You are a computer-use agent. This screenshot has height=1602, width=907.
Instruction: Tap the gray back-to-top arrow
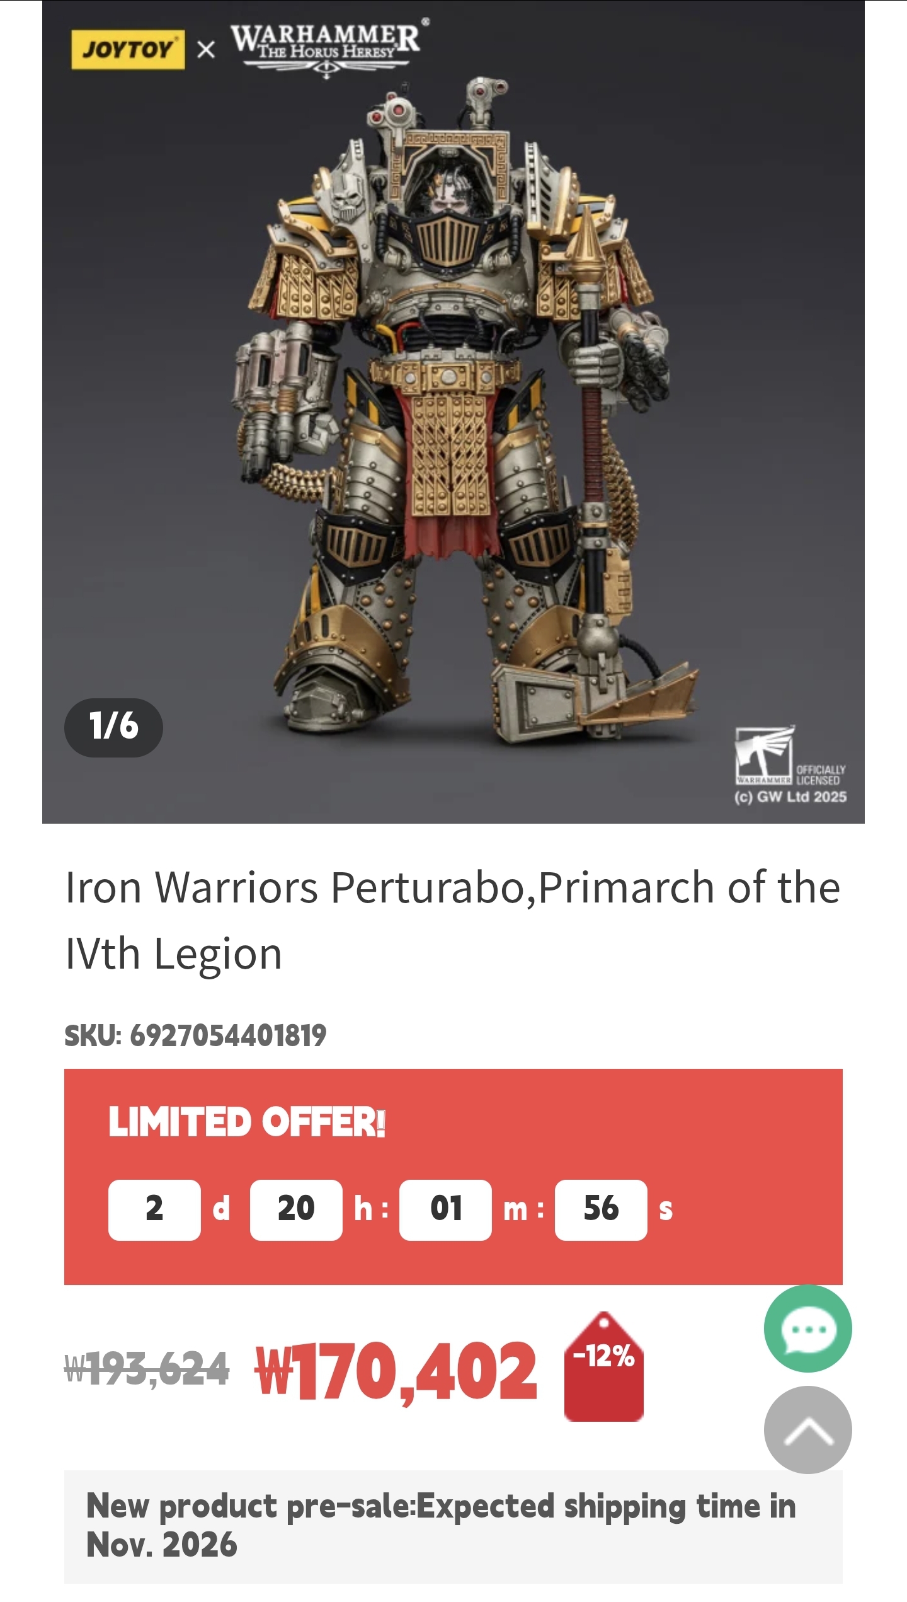807,1430
